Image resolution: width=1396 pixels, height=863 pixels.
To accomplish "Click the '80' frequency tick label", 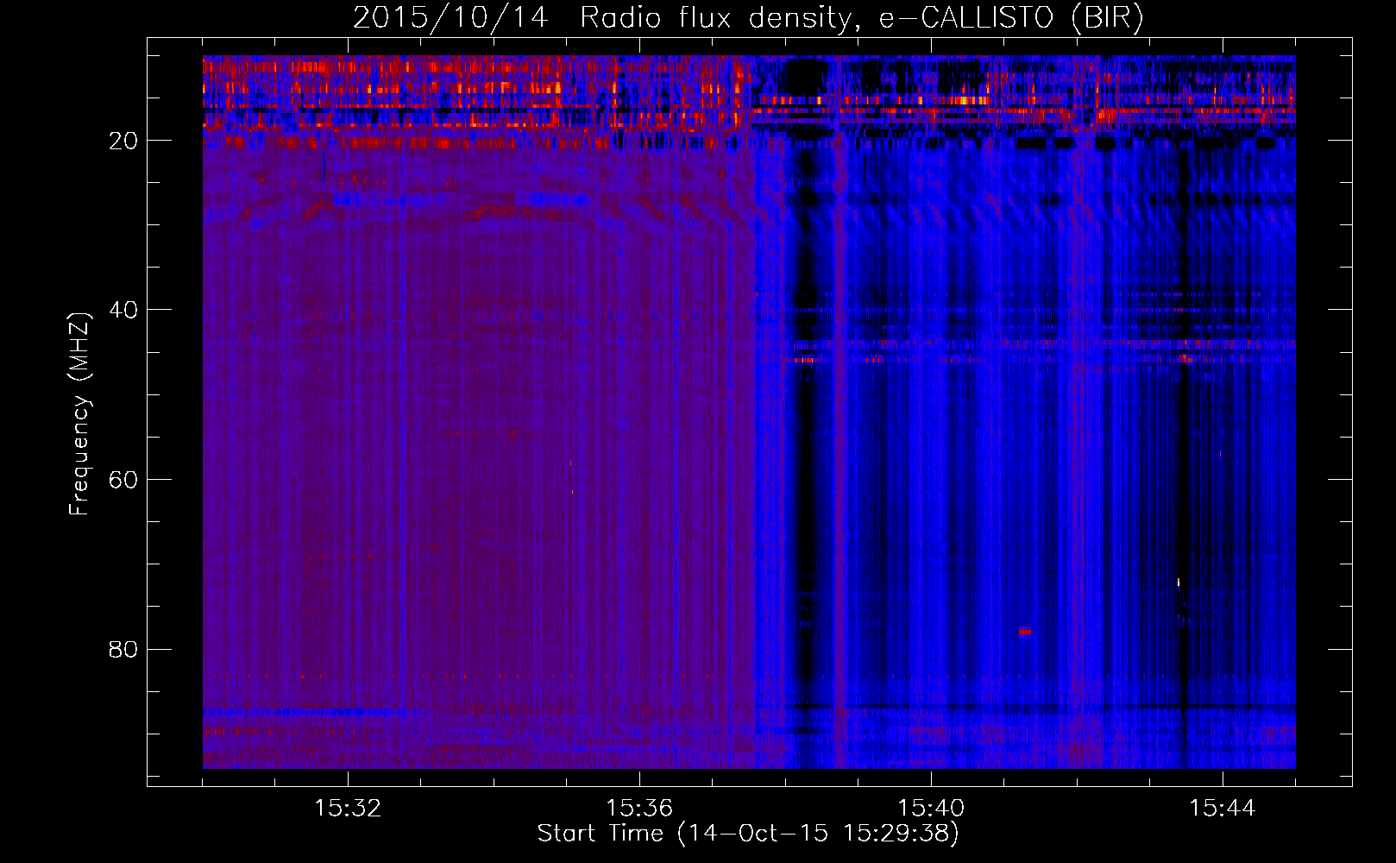I will coord(123,649).
